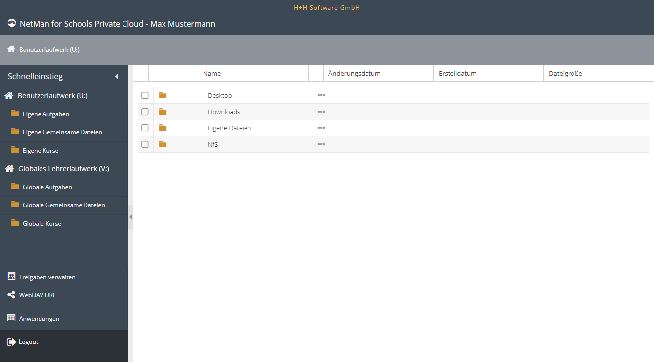Click the folder icon of Globale Aufgaben
654x362 pixels.
pos(15,187)
